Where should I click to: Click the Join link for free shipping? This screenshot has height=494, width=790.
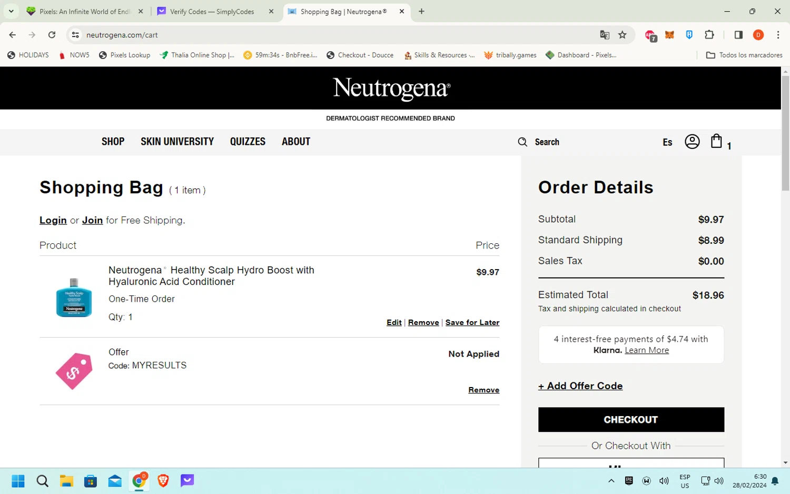point(92,220)
